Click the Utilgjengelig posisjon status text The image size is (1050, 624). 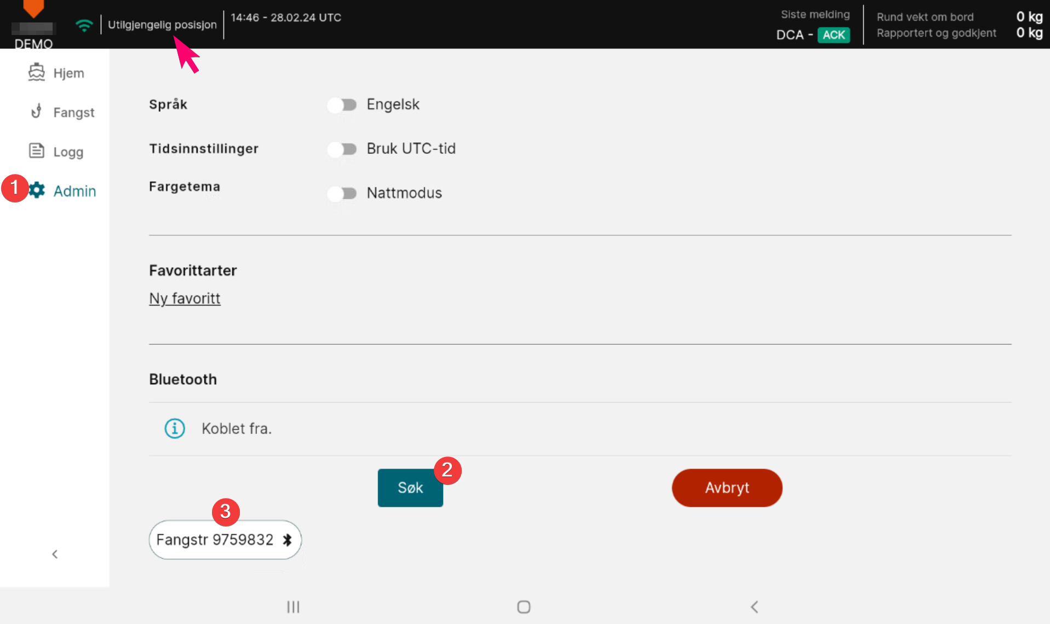point(162,25)
